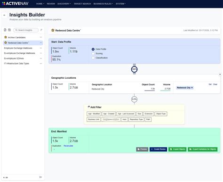This screenshot has width=223, height=182.
Task: Click the new insight document icon
Action: click(x=5, y=30)
